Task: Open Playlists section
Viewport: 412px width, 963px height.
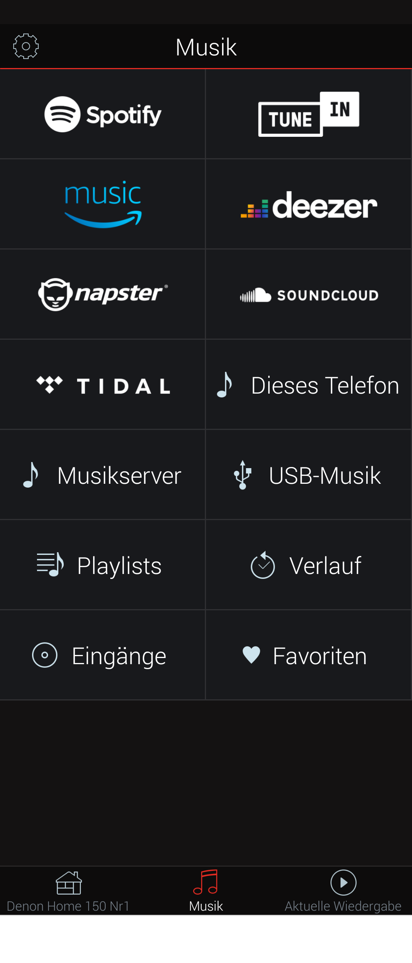Action: click(103, 565)
